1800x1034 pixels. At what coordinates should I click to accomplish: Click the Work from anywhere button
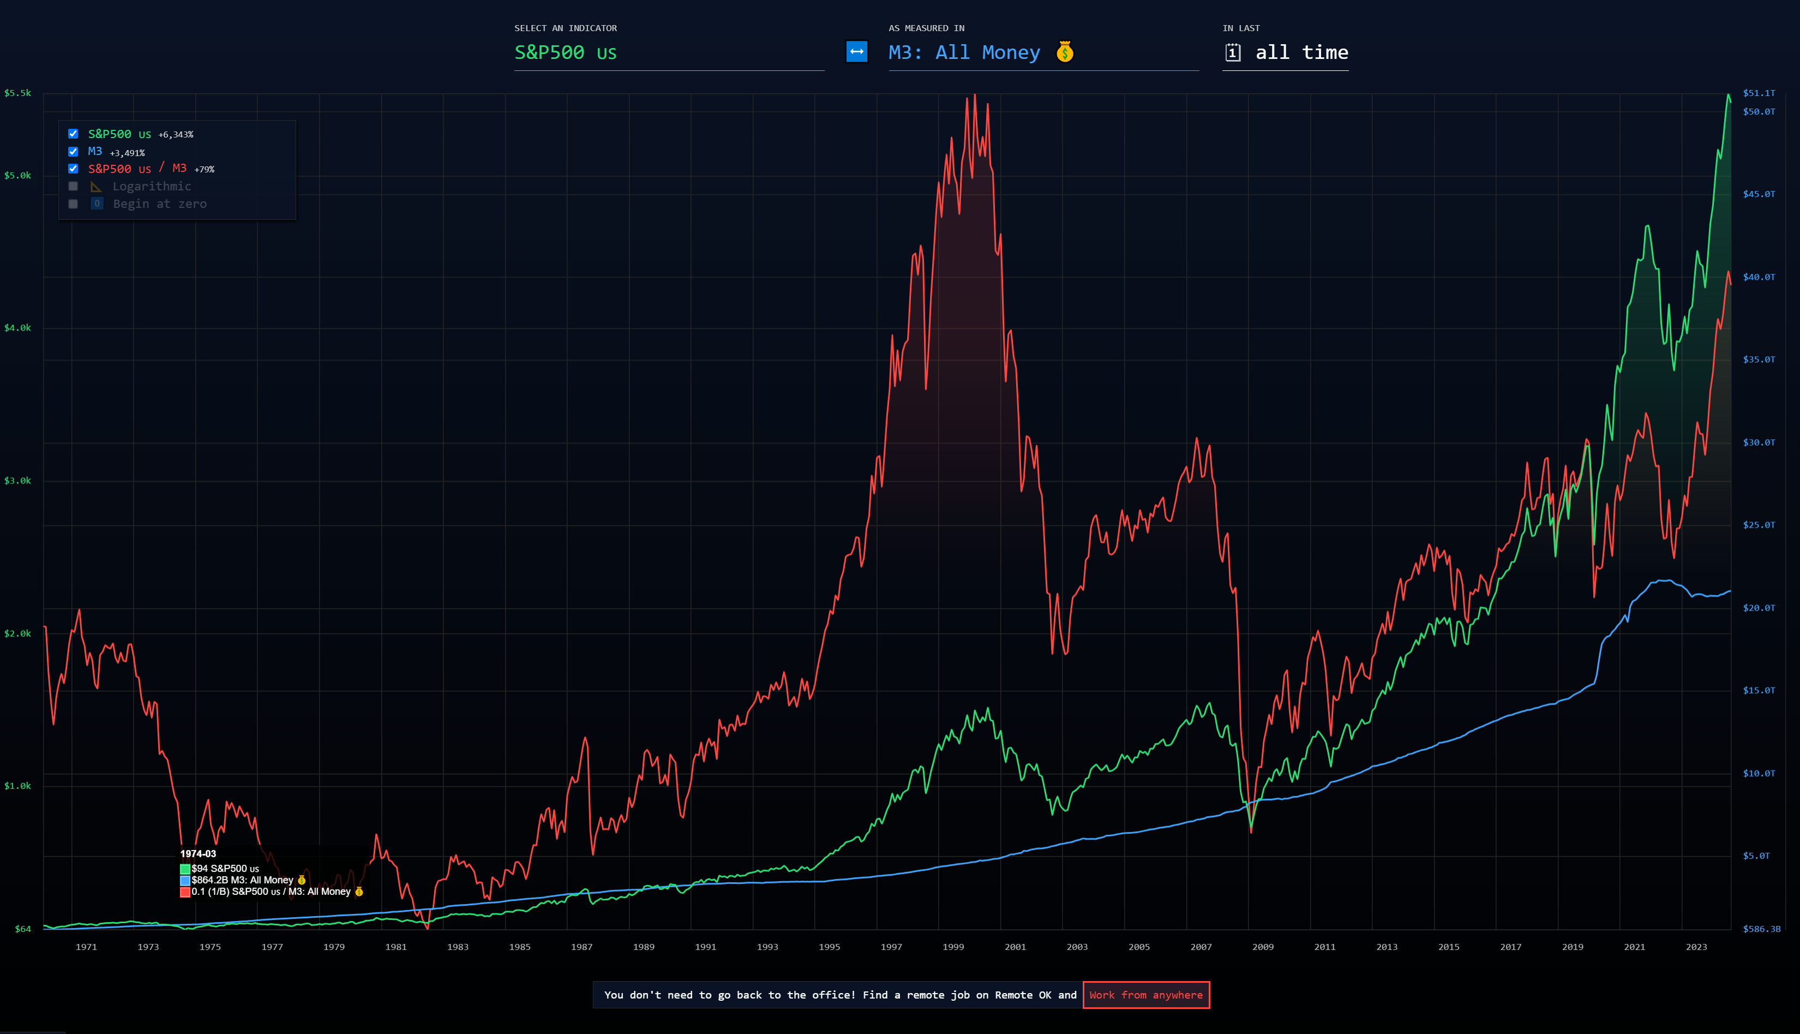1145,995
